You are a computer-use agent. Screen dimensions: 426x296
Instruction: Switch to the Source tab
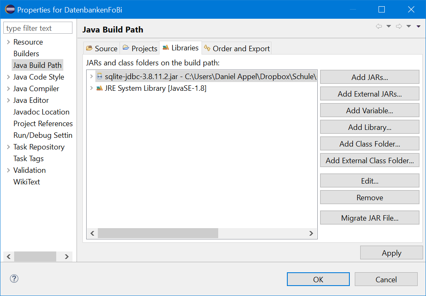pos(102,48)
